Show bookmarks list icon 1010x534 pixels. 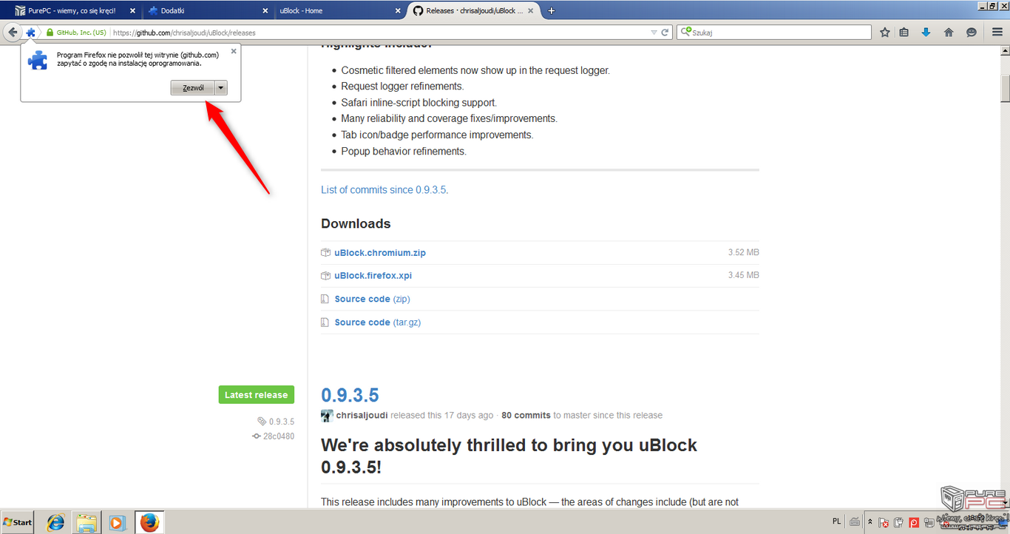[904, 33]
